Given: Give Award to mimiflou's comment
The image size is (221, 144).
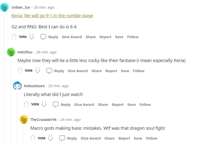Looking at the screenshot, I should (x=78, y=71).
